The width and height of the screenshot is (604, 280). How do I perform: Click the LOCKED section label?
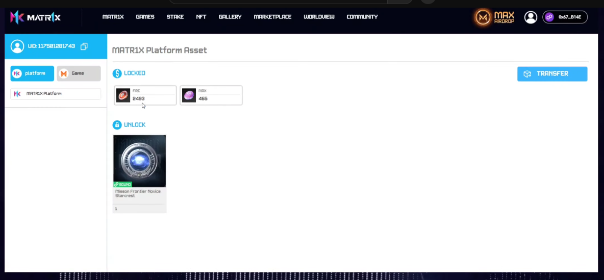click(135, 73)
